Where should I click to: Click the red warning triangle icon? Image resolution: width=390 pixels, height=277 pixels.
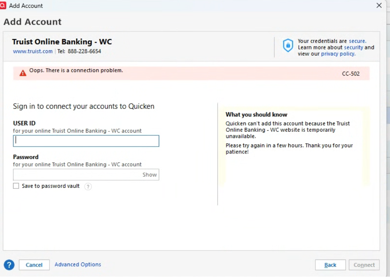tap(23, 73)
